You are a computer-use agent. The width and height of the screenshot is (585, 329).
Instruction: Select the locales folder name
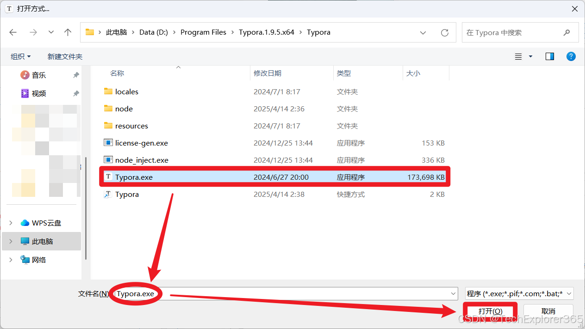(x=127, y=91)
